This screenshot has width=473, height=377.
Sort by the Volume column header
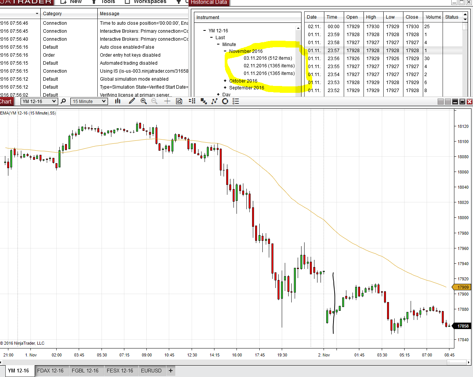433,17
